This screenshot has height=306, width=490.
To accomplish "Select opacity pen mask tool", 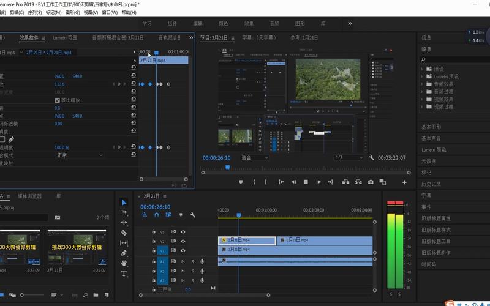I will click(x=11, y=140).
